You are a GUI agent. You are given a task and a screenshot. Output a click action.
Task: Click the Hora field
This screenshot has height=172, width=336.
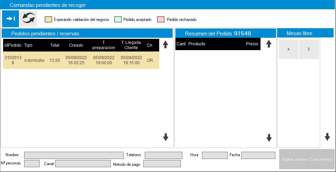click(x=215, y=155)
